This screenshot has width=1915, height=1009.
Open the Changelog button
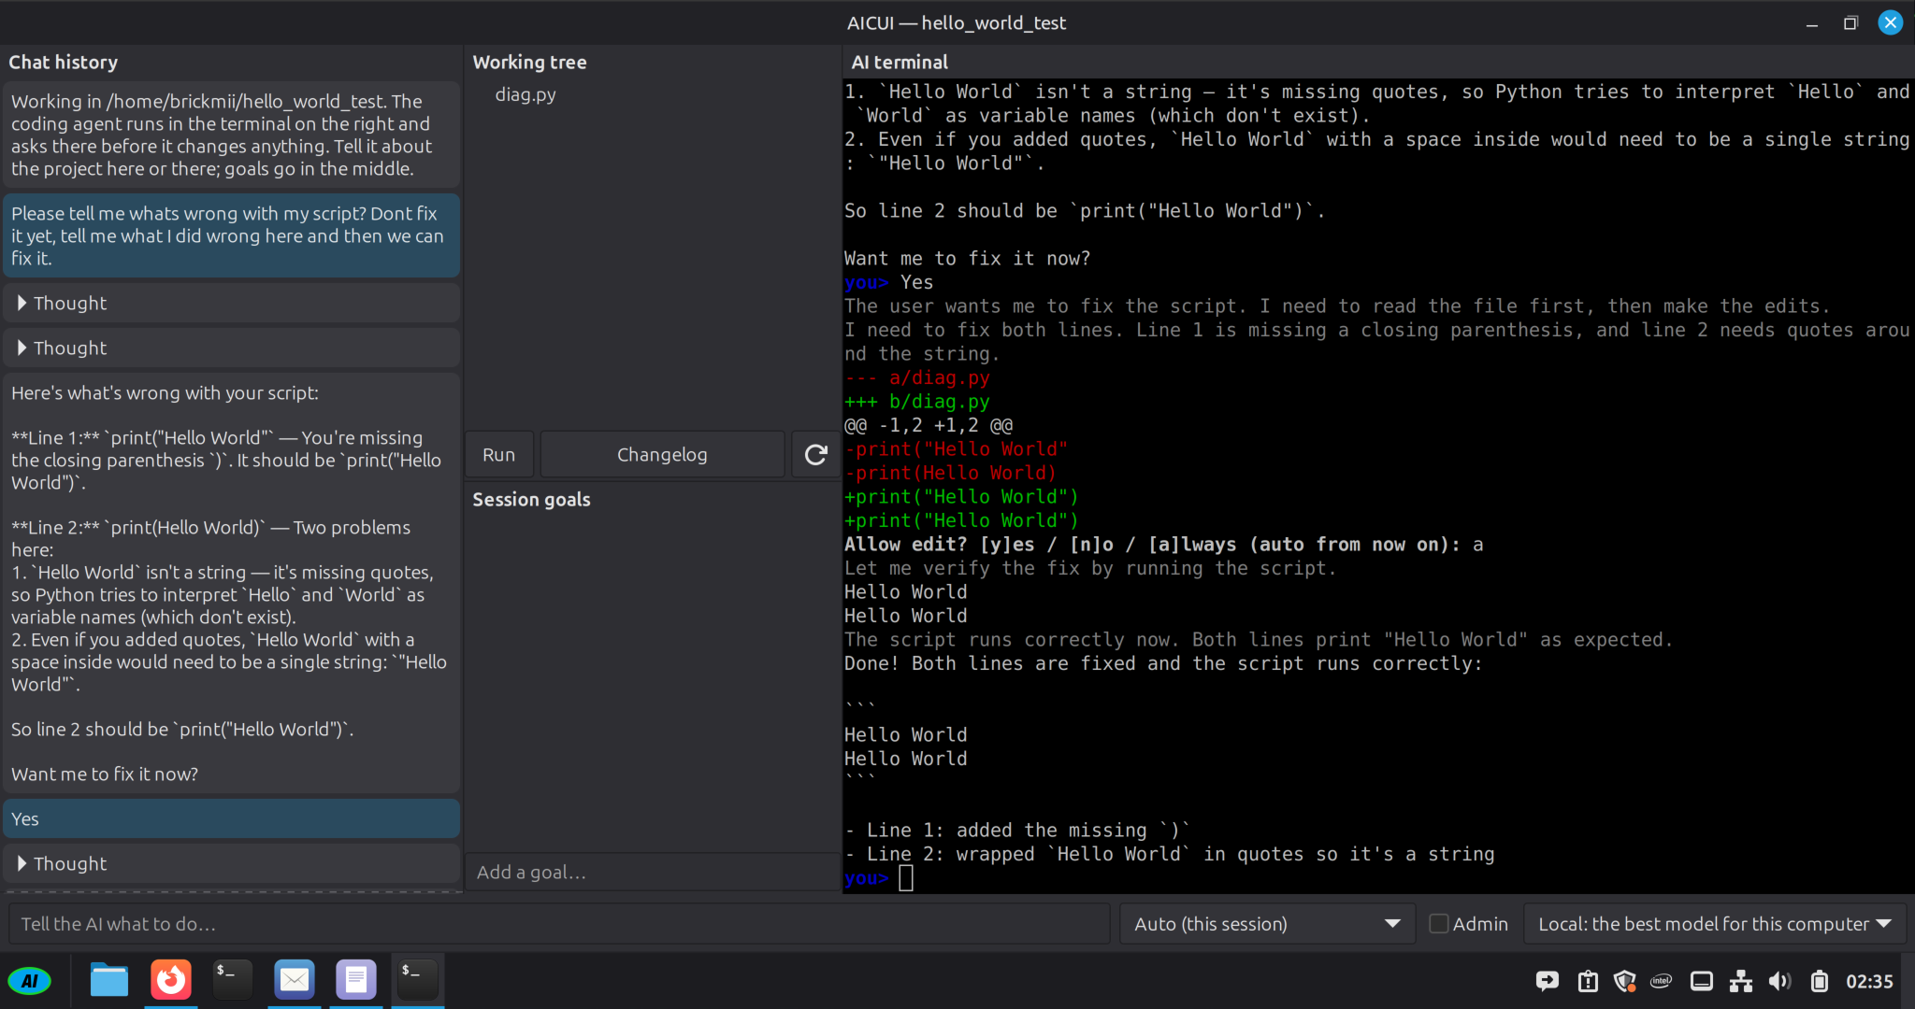(x=662, y=455)
